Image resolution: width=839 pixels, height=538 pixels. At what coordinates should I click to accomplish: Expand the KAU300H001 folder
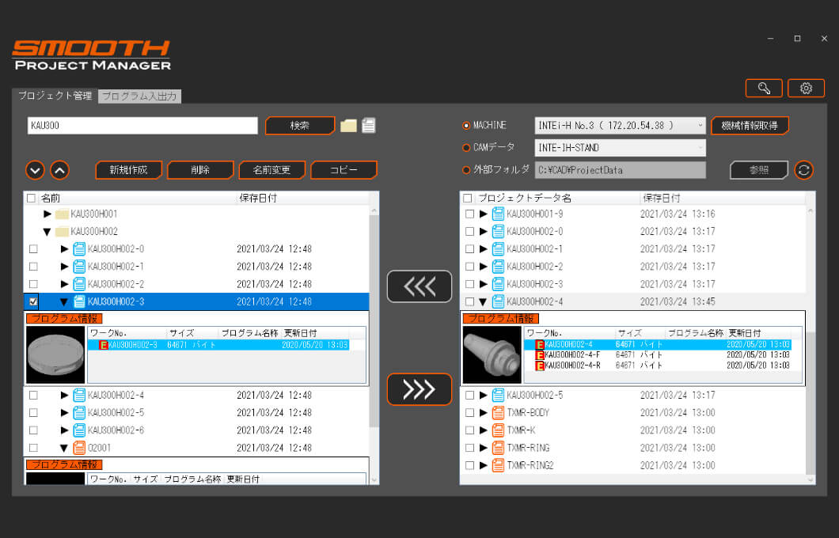(x=49, y=213)
